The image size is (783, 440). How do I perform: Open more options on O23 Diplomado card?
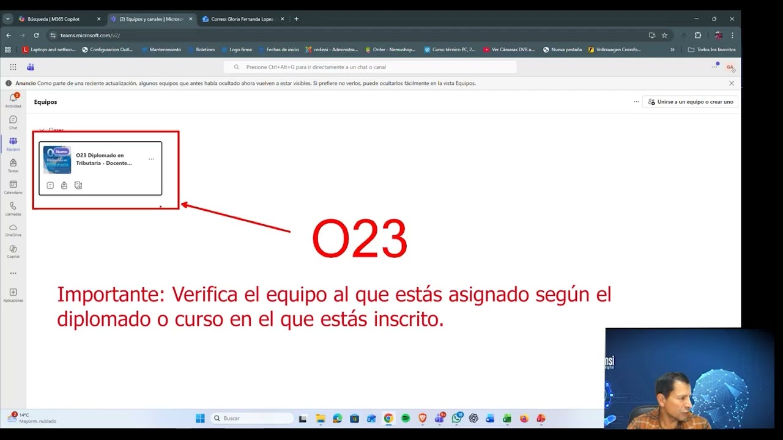click(x=151, y=159)
